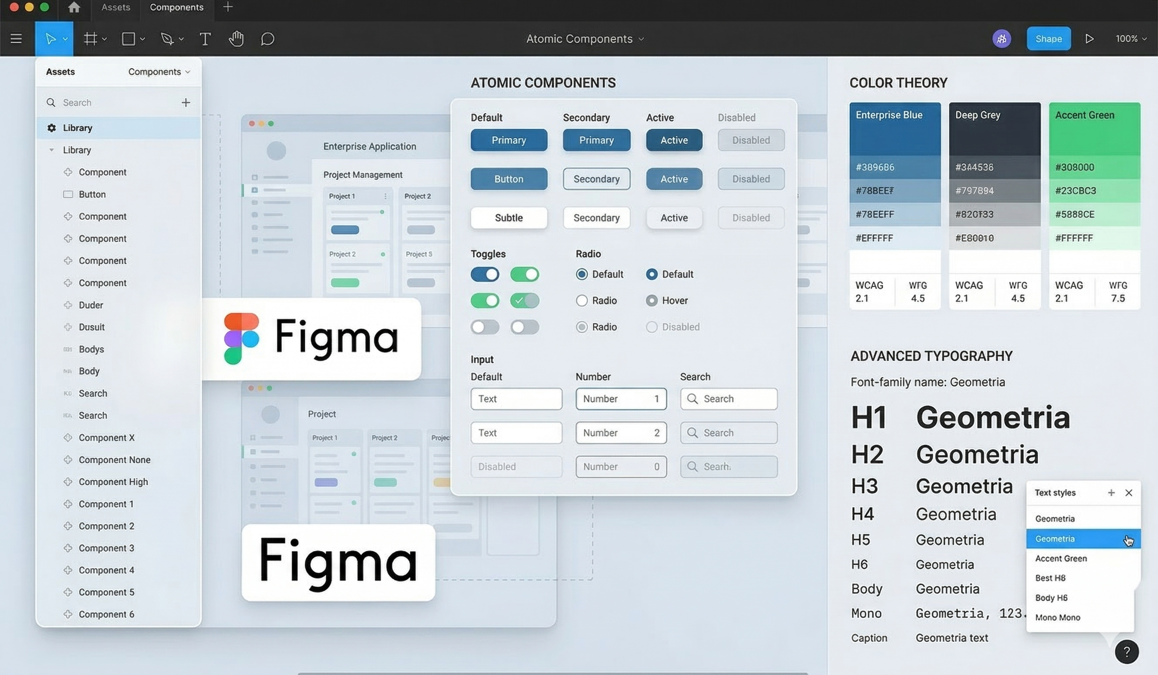Select the Text tool
The image size is (1158, 675).
[x=205, y=39]
